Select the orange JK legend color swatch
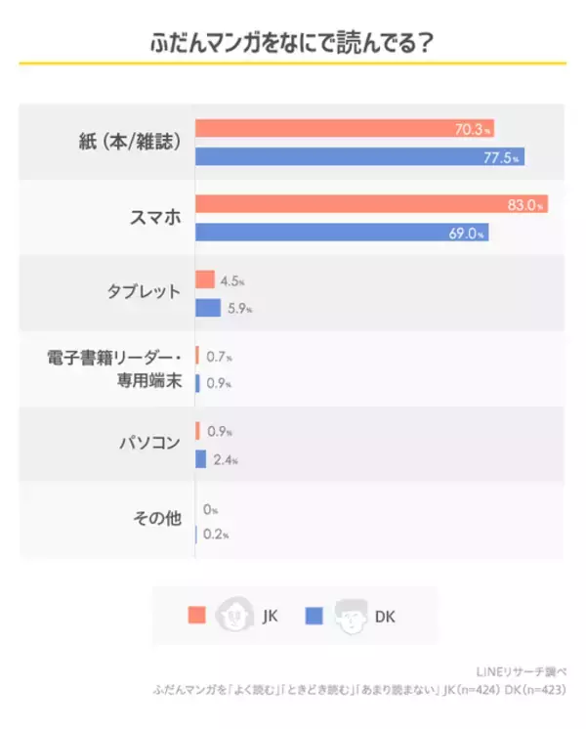The height and width of the screenshot is (729, 586). [x=196, y=616]
